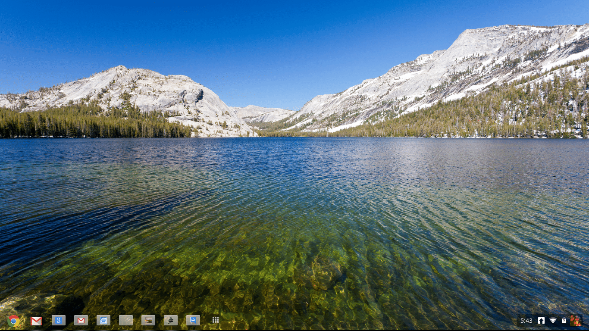
Task: Click the 5:43 clock in status tray
Action: click(x=526, y=321)
